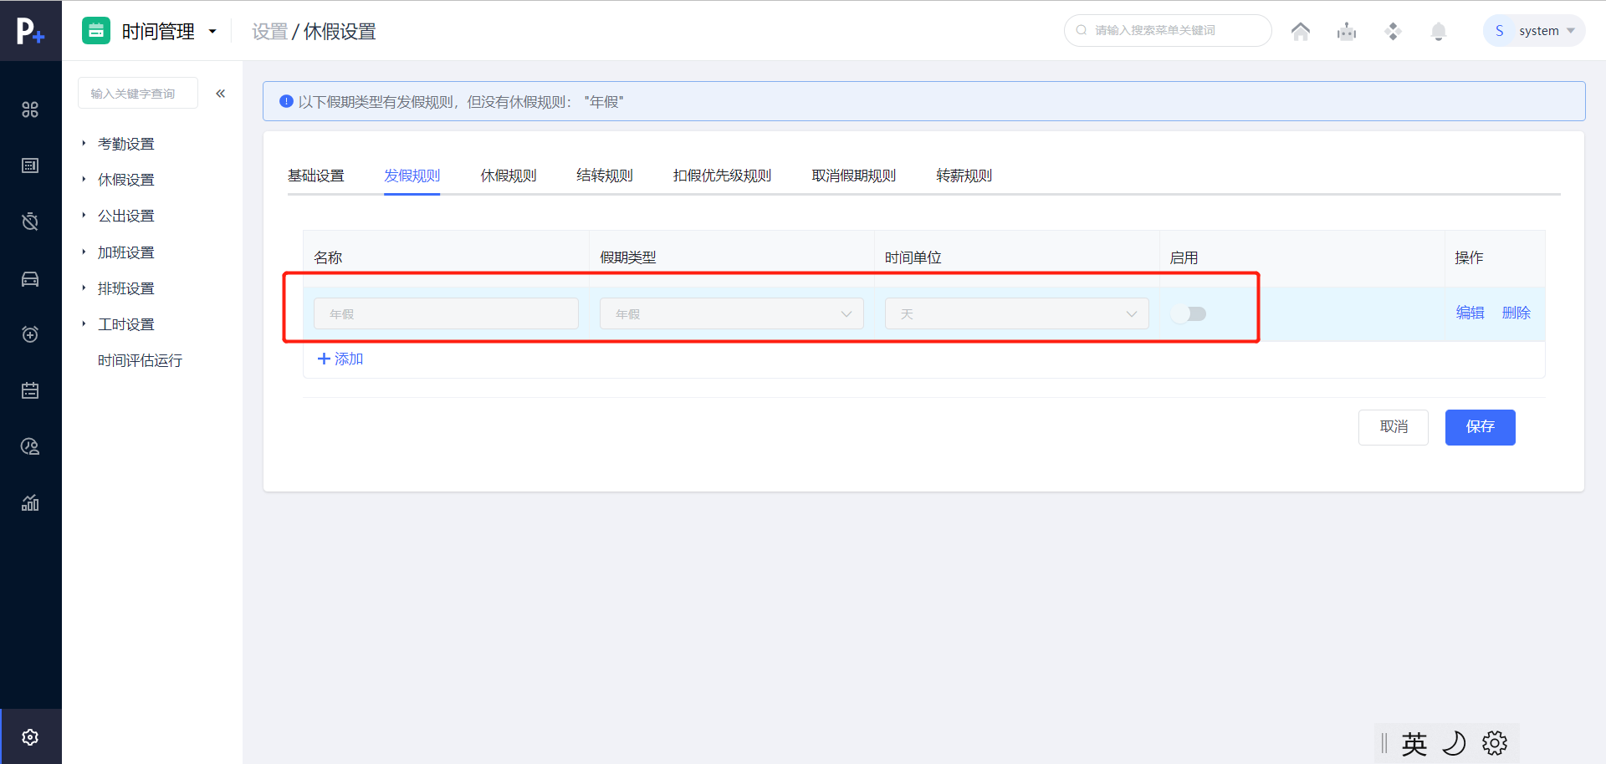Viewport: 1606px width, 764px height.
Task: Open the list/report icon in sidebar
Action: click(x=30, y=166)
